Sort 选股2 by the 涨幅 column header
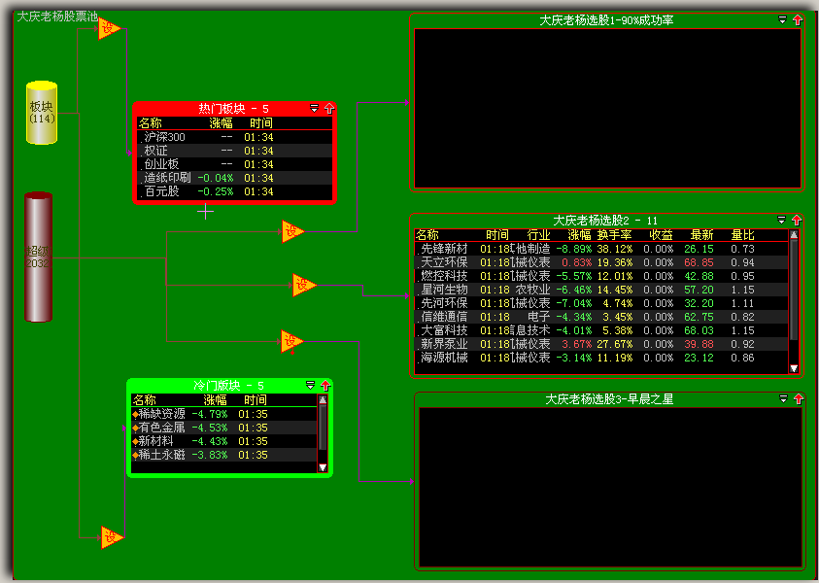Viewport: 819px width, 583px height. coord(579,235)
